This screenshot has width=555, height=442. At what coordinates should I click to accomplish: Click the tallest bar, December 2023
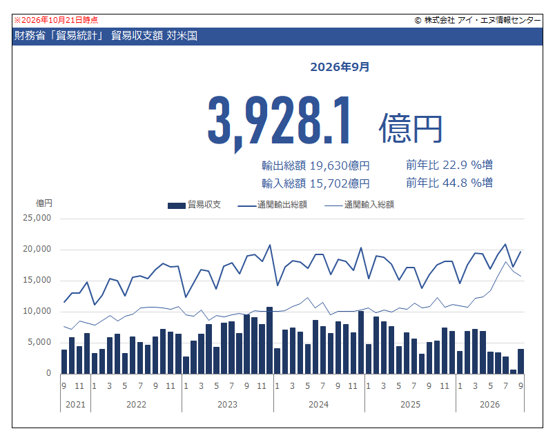coord(269,341)
